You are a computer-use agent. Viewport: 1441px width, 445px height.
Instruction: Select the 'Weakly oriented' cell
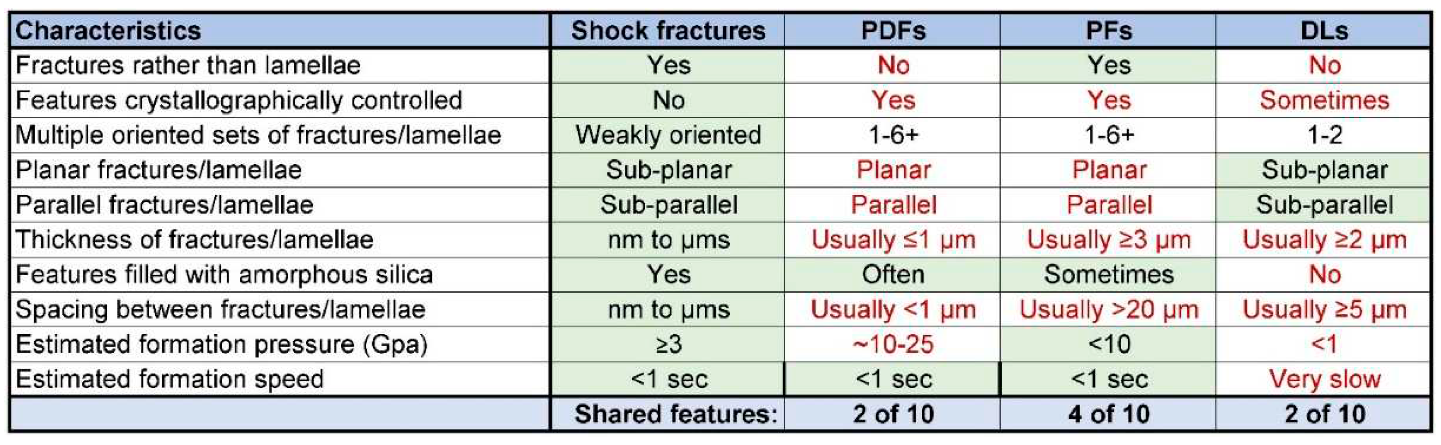(668, 135)
